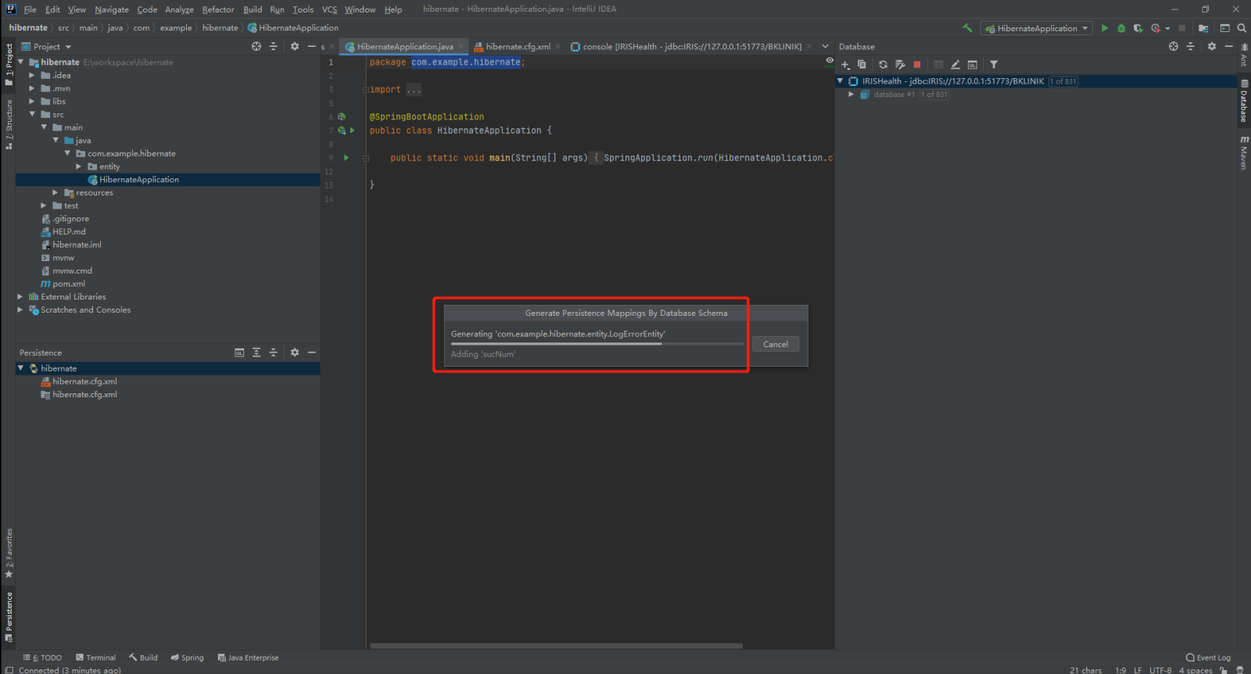Toggle the Maven tool window on right edge
Viewport: 1251px width, 674px height.
point(1243,153)
